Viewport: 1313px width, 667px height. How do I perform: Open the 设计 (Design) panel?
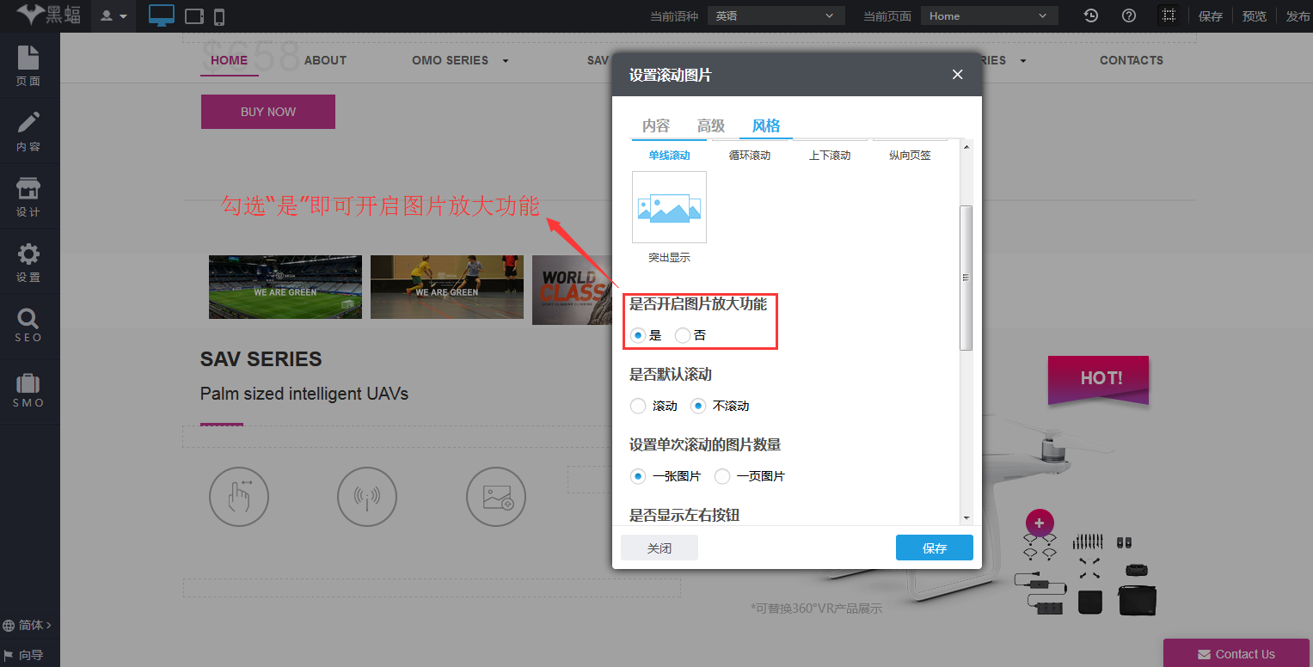[29, 196]
